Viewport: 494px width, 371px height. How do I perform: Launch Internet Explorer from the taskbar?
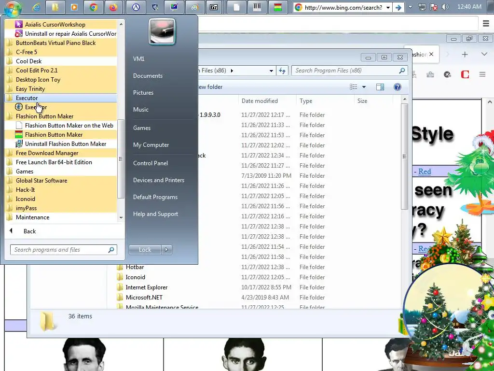pos(36,7)
